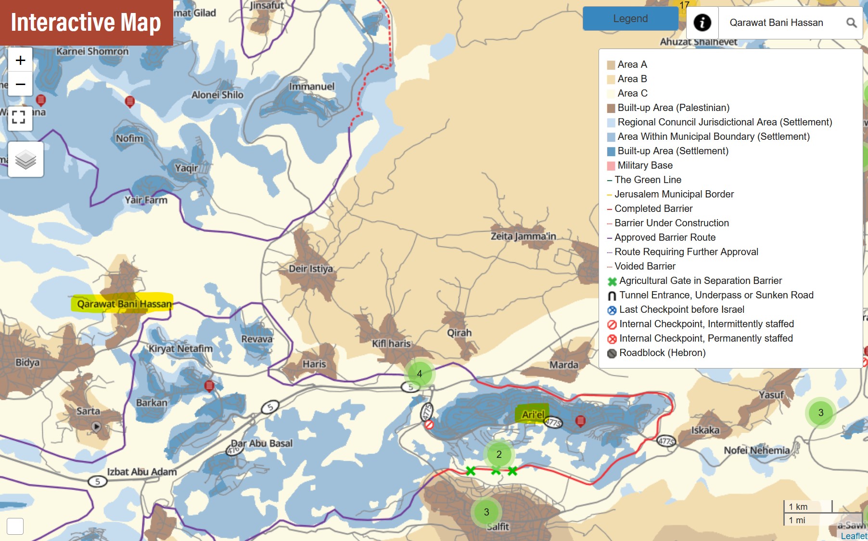The width and height of the screenshot is (868, 541).
Task: Open the map layers control
Action: pos(26,160)
